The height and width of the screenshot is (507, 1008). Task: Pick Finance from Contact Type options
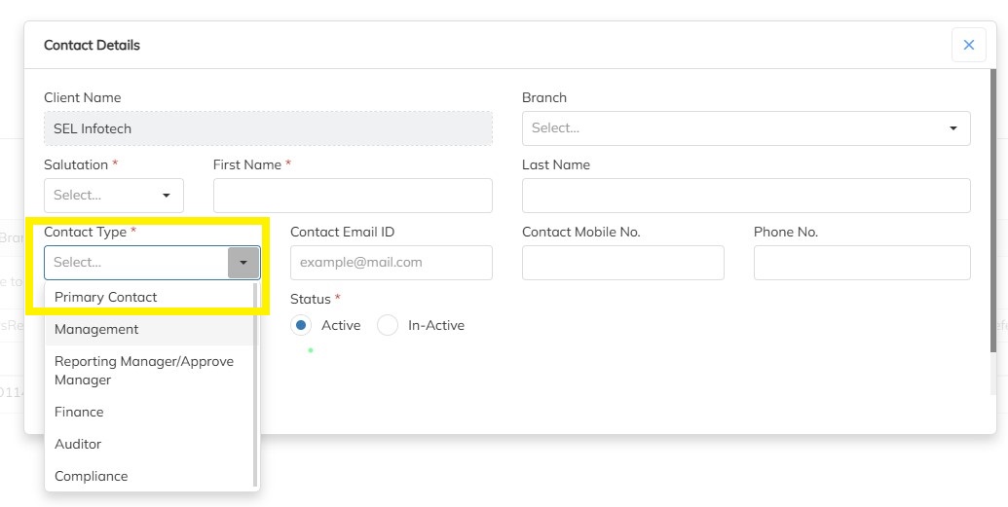click(79, 412)
